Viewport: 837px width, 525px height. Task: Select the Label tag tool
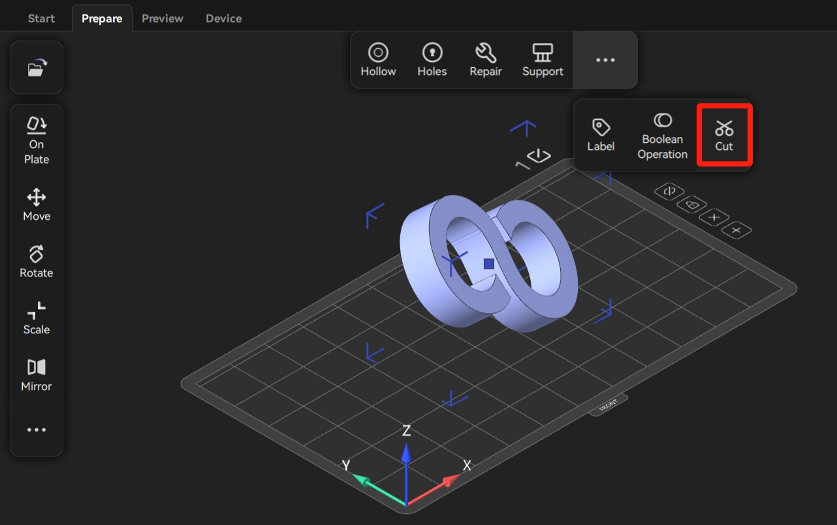tap(601, 135)
